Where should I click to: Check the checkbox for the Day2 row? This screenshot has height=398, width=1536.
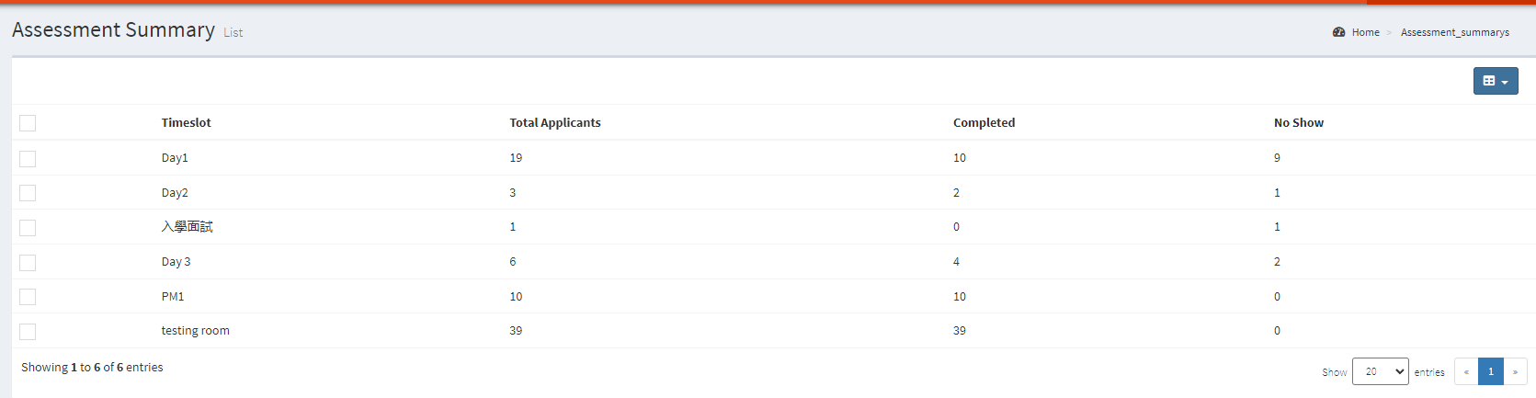[x=28, y=193]
